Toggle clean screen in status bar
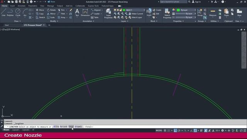Screen dimensions: 247x139 pyautogui.click(x=241, y=131)
